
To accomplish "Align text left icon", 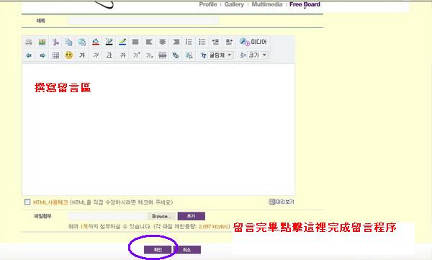I will pyautogui.click(x=149, y=42).
